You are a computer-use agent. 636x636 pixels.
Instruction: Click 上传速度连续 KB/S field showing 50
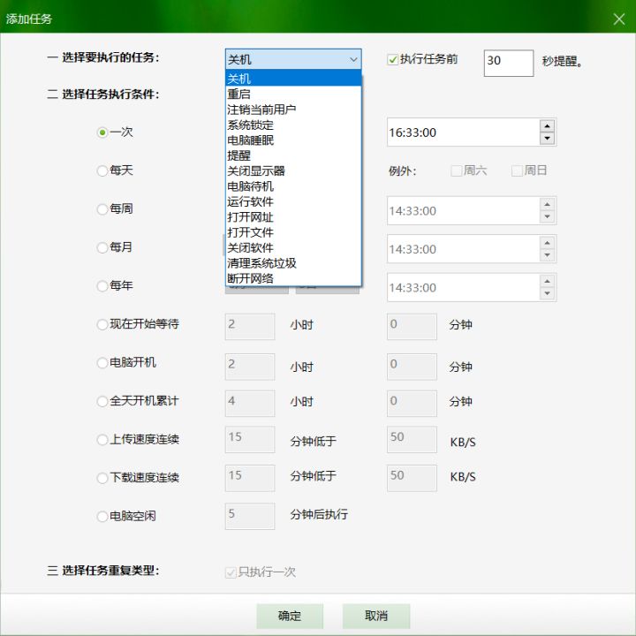click(413, 439)
